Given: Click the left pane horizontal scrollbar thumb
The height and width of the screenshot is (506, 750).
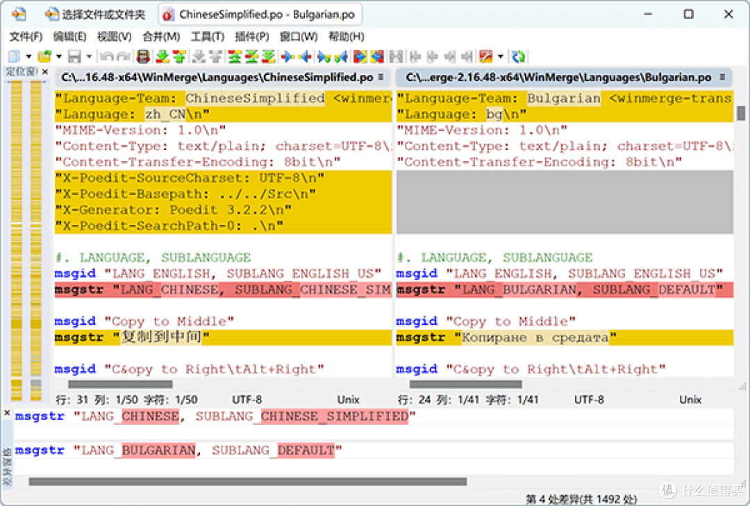Looking at the screenshot, I should (x=121, y=384).
